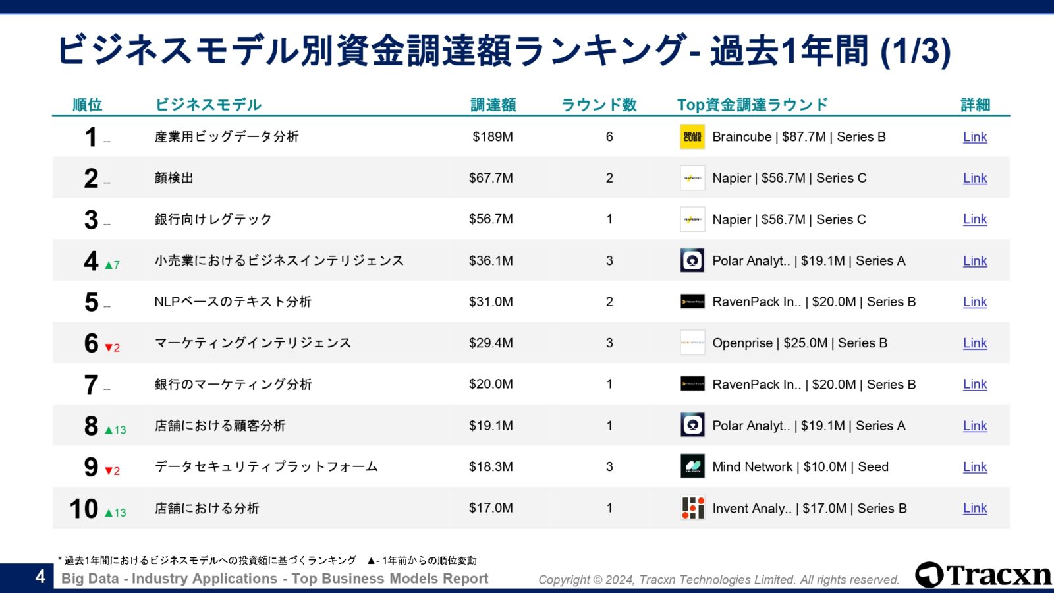Click the rank number 10
The width and height of the screenshot is (1054, 593).
84,509
